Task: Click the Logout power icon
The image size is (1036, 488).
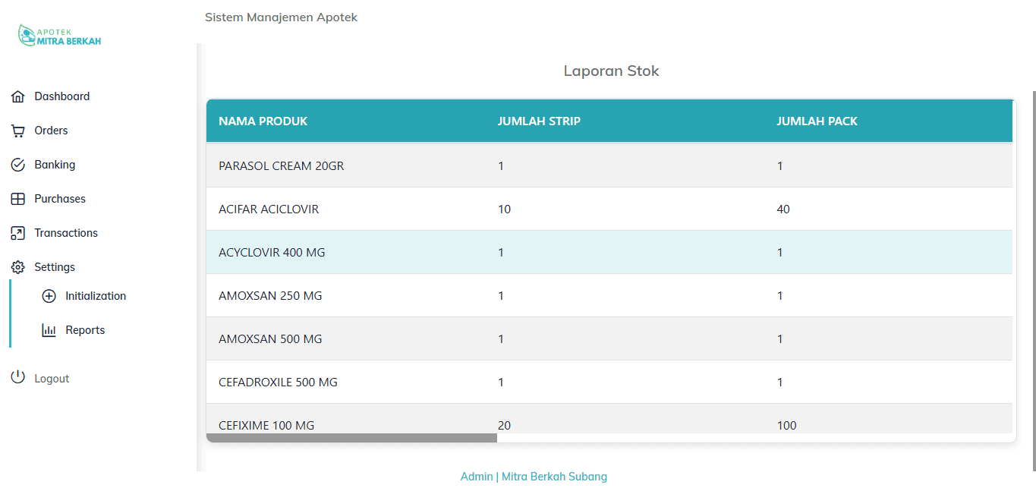Action: (18, 378)
